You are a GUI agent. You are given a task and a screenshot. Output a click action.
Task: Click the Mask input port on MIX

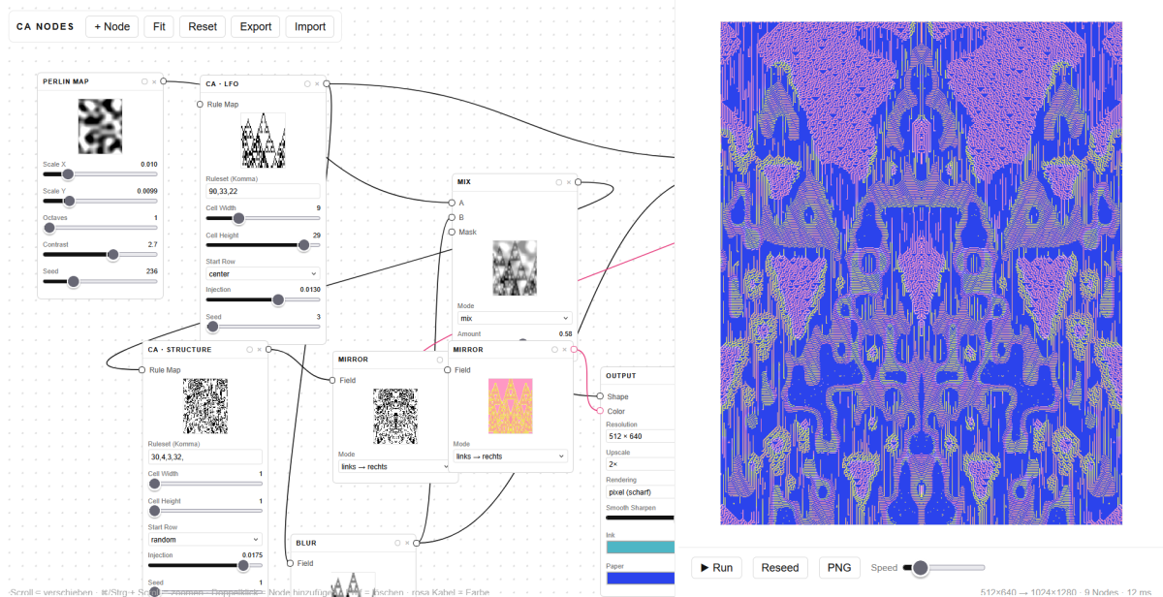(x=452, y=232)
